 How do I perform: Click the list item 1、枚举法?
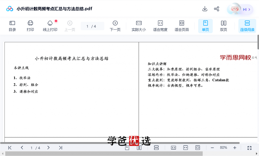pos(22,78)
